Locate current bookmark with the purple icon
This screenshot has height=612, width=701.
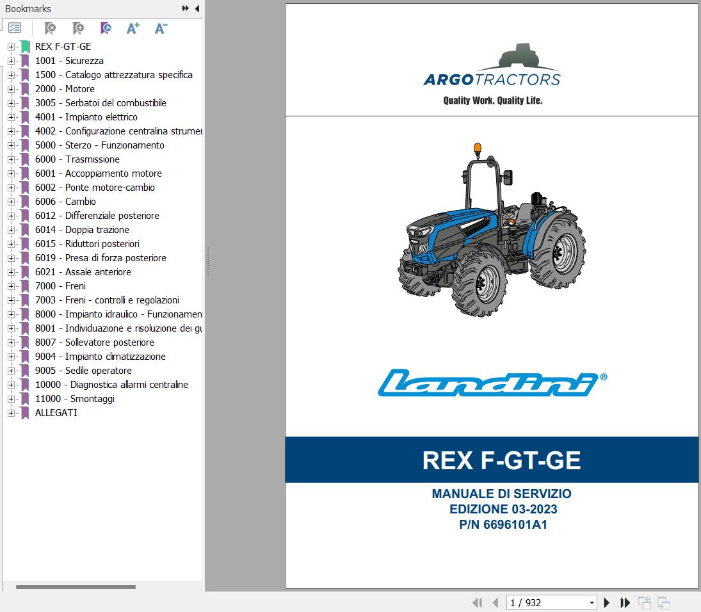point(106,28)
